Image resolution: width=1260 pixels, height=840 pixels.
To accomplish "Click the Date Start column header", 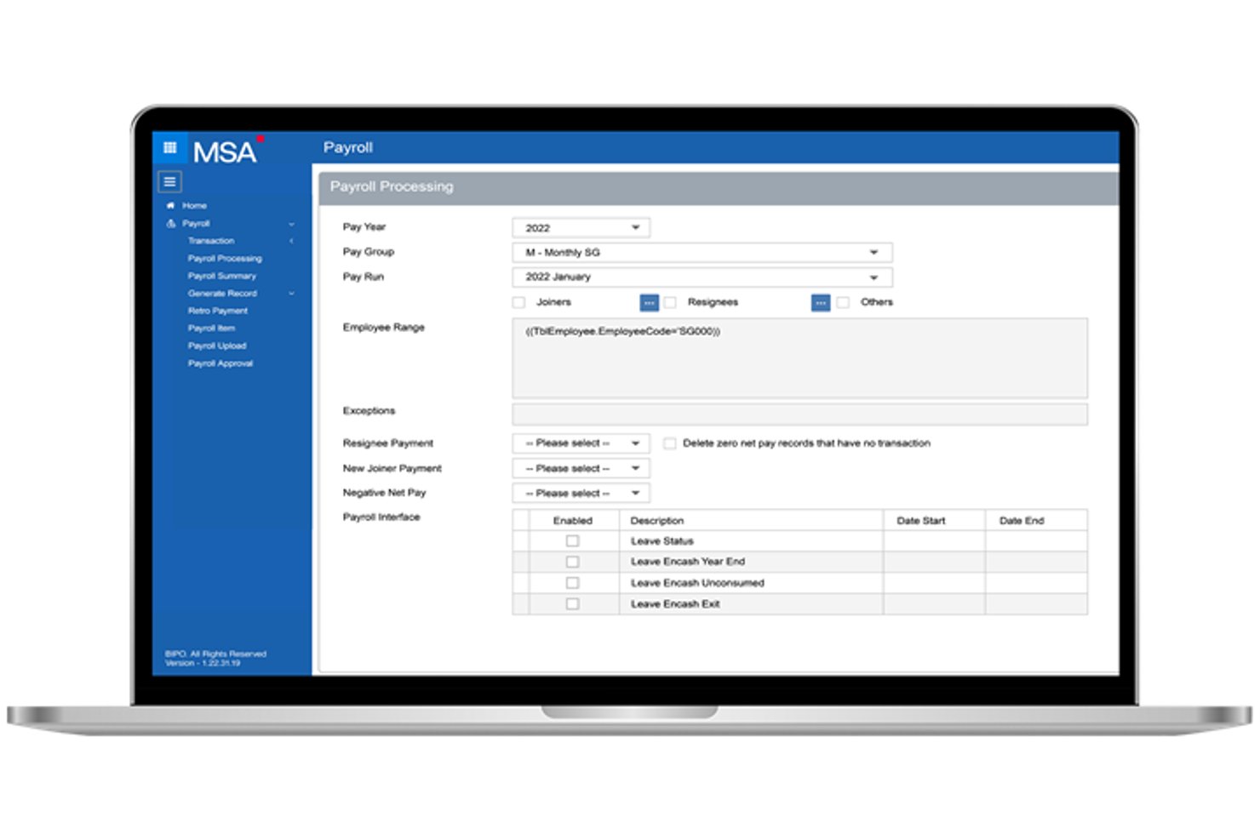I will (x=920, y=521).
